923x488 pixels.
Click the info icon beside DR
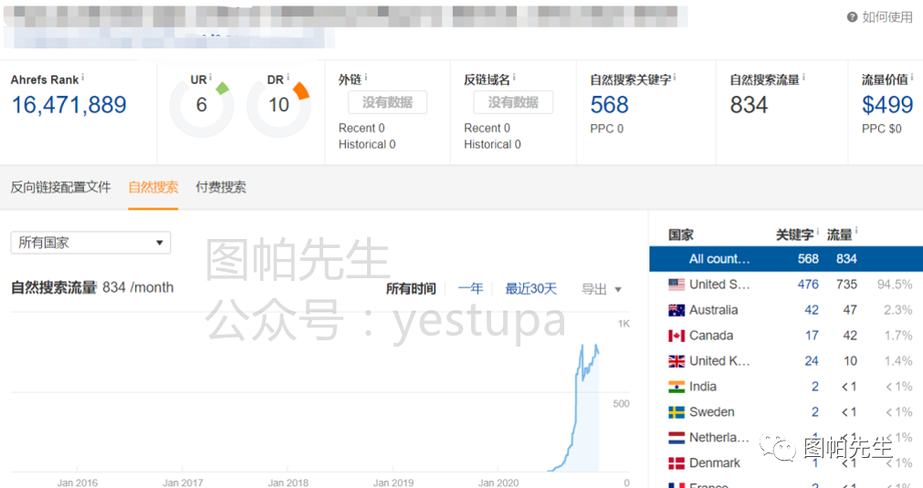point(288,78)
